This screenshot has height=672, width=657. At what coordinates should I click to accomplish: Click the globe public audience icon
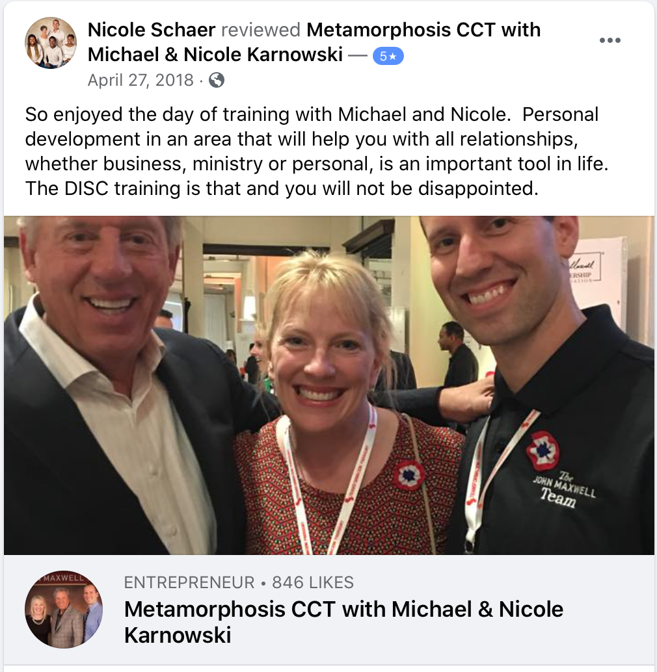(217, 80)
